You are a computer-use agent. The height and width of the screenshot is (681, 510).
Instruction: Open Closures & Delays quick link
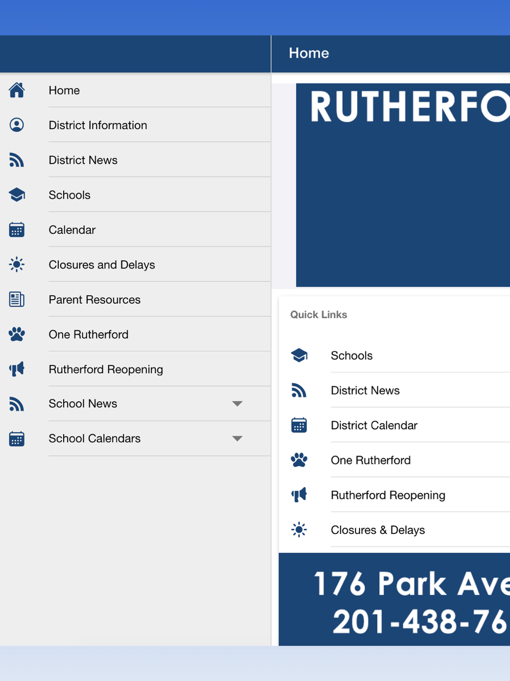pyautogui.click(x=394, y=530)
